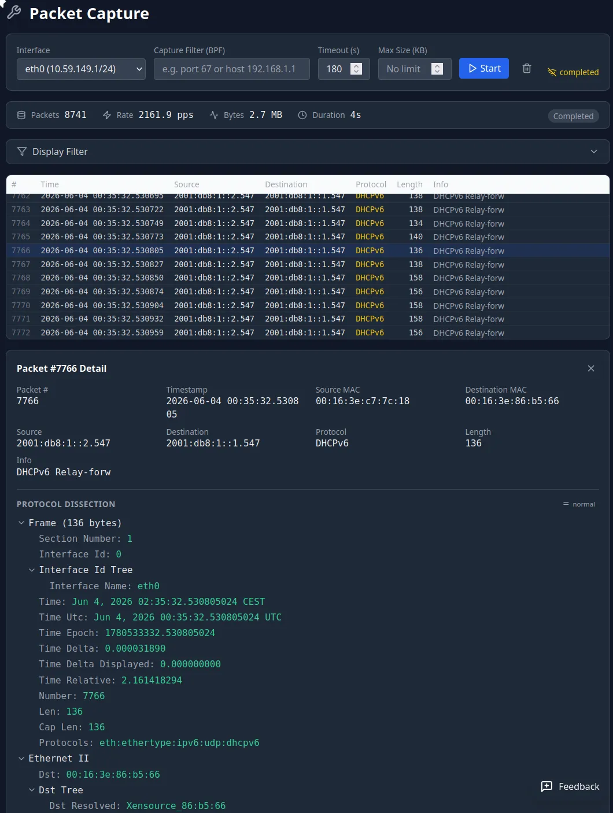
Task: Select packet row 7767
Action: click(x=308, y=264)
